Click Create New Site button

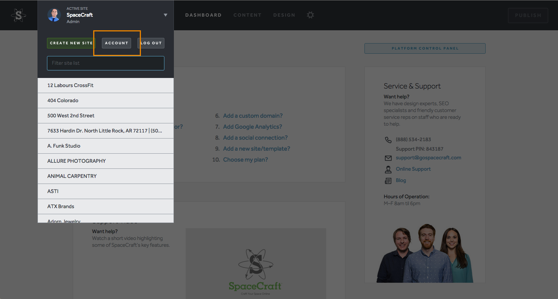click(71, 43)
